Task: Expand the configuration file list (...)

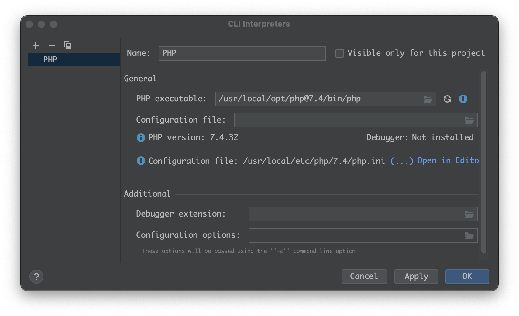Action: (x=402, y=161)
